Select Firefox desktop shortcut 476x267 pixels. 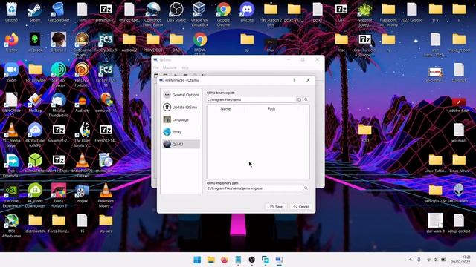pos(12,42)
